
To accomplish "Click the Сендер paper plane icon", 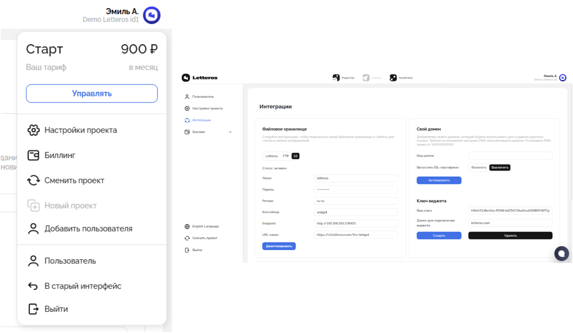I will (366, 78).
